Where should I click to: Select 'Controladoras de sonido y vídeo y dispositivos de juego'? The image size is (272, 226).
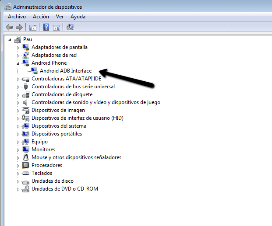pos(96,102)
